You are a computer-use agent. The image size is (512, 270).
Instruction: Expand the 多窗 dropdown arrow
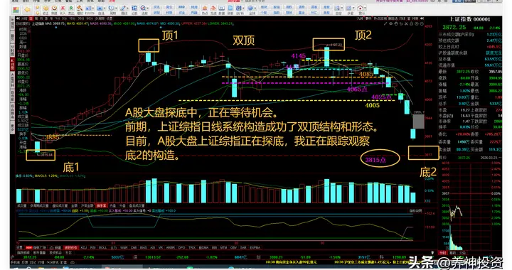click(x=353, y=8)
